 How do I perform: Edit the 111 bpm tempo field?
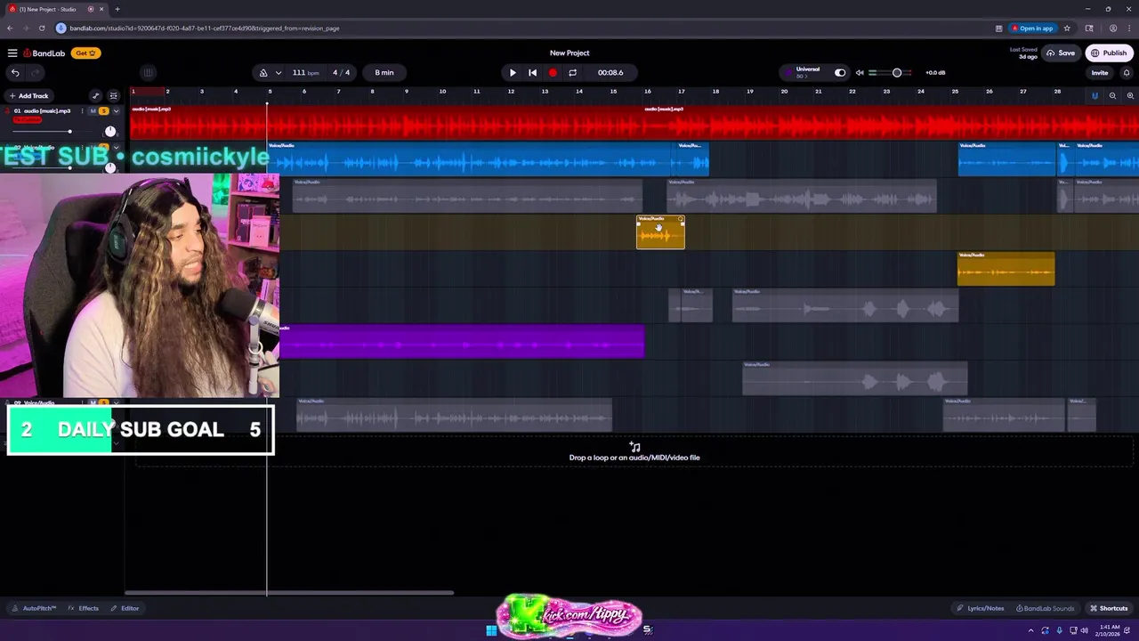304,73
